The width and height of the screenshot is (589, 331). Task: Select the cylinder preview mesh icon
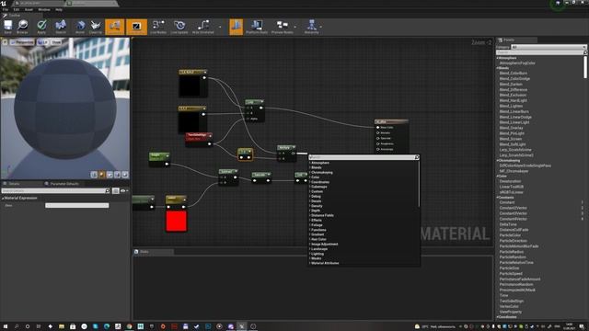tap(94, 175)
